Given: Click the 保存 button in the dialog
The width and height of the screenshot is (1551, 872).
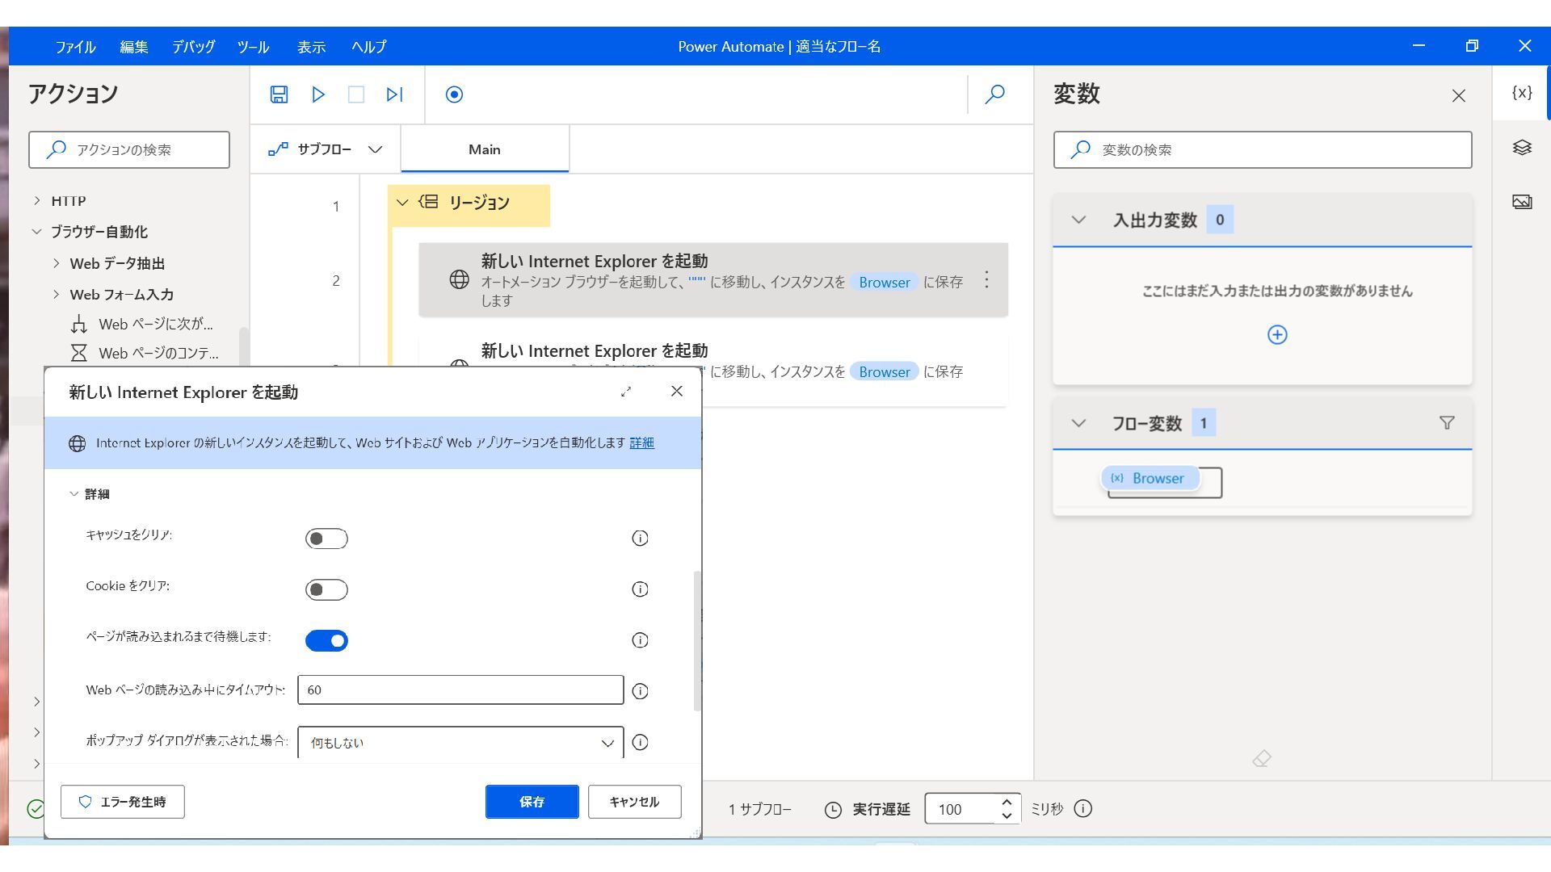Looking at the screenshot, I should tap(532, 801).
